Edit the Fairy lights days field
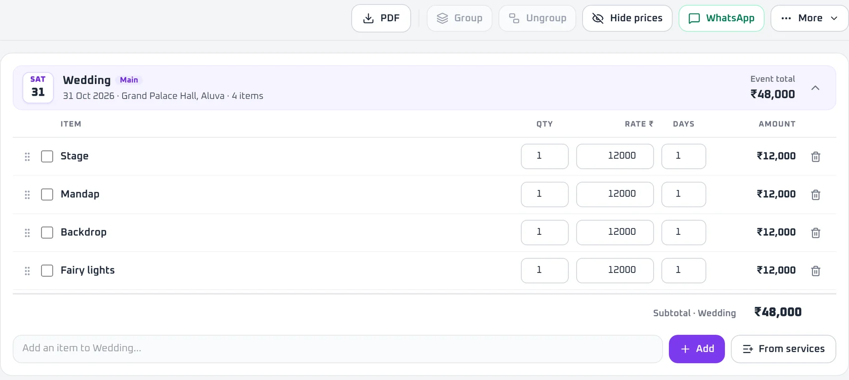Viewport: 849px width, 380px height. click(x=684, y=271)
